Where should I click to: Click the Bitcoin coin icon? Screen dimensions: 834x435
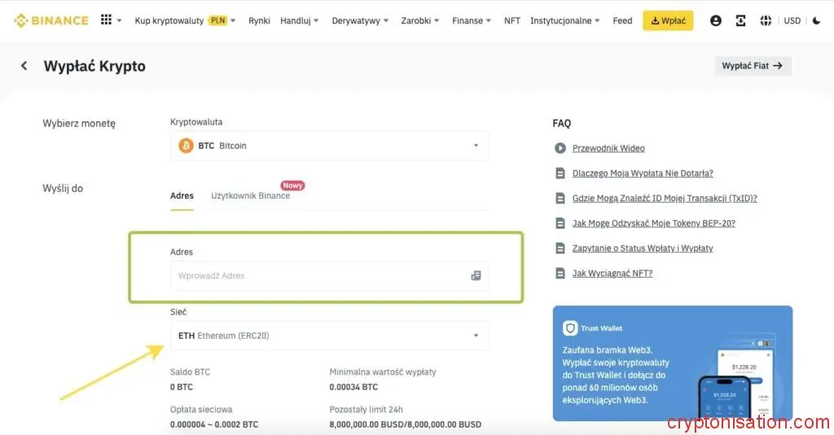click(x=187, y=146)
